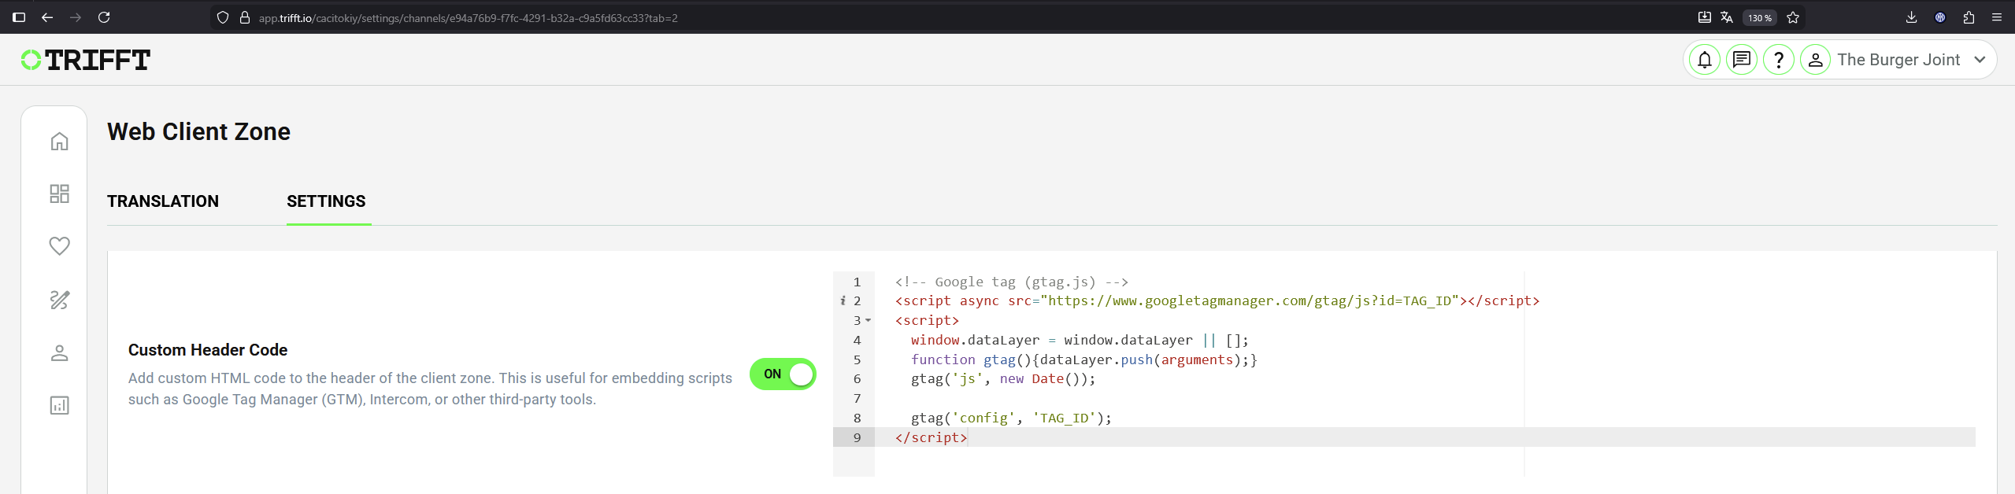Open the reports chart icon in sidebar

pyautogui.click(x=60, y=405)
